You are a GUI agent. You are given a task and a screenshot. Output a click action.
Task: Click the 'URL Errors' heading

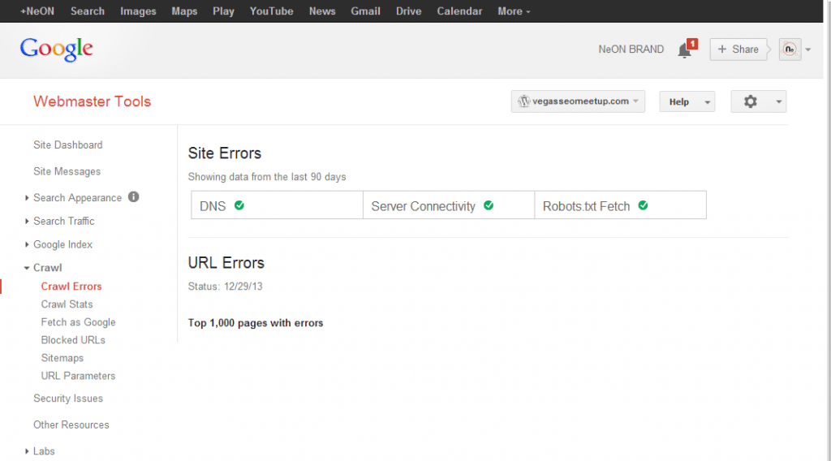pyautogui.click(x=226, y=263)
